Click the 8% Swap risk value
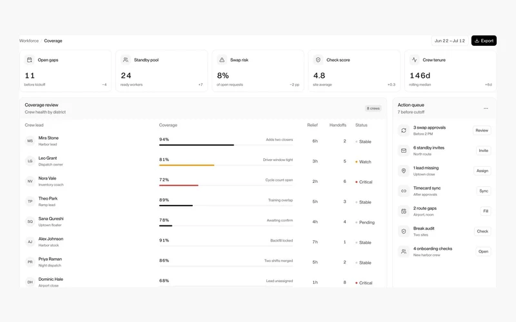The height and width of the screenshot is (322, 516). click(223, 75)
